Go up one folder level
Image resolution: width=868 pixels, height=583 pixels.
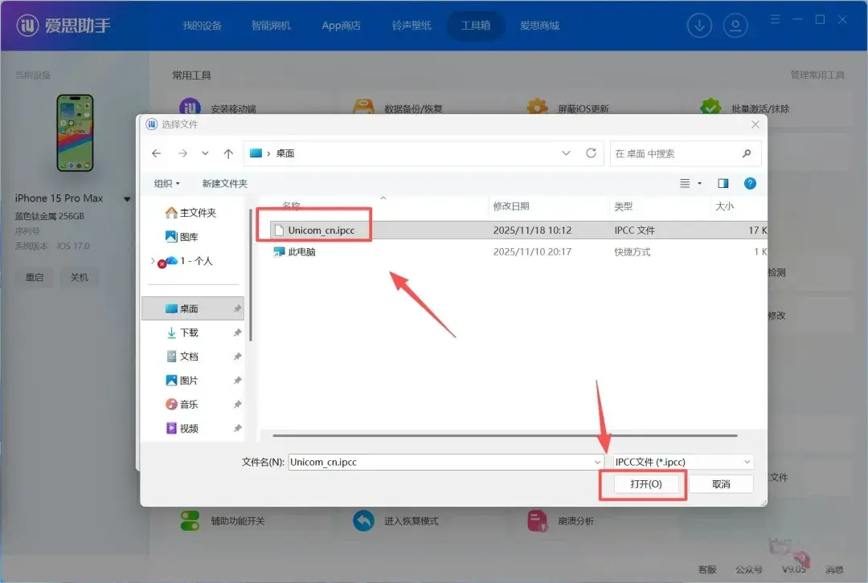click(x=228, y=153)
